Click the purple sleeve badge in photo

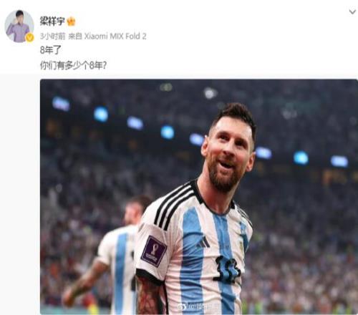(153, 251)
